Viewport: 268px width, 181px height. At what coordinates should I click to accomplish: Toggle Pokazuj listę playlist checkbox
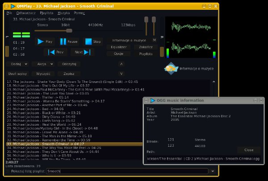(x=8, y=171)
